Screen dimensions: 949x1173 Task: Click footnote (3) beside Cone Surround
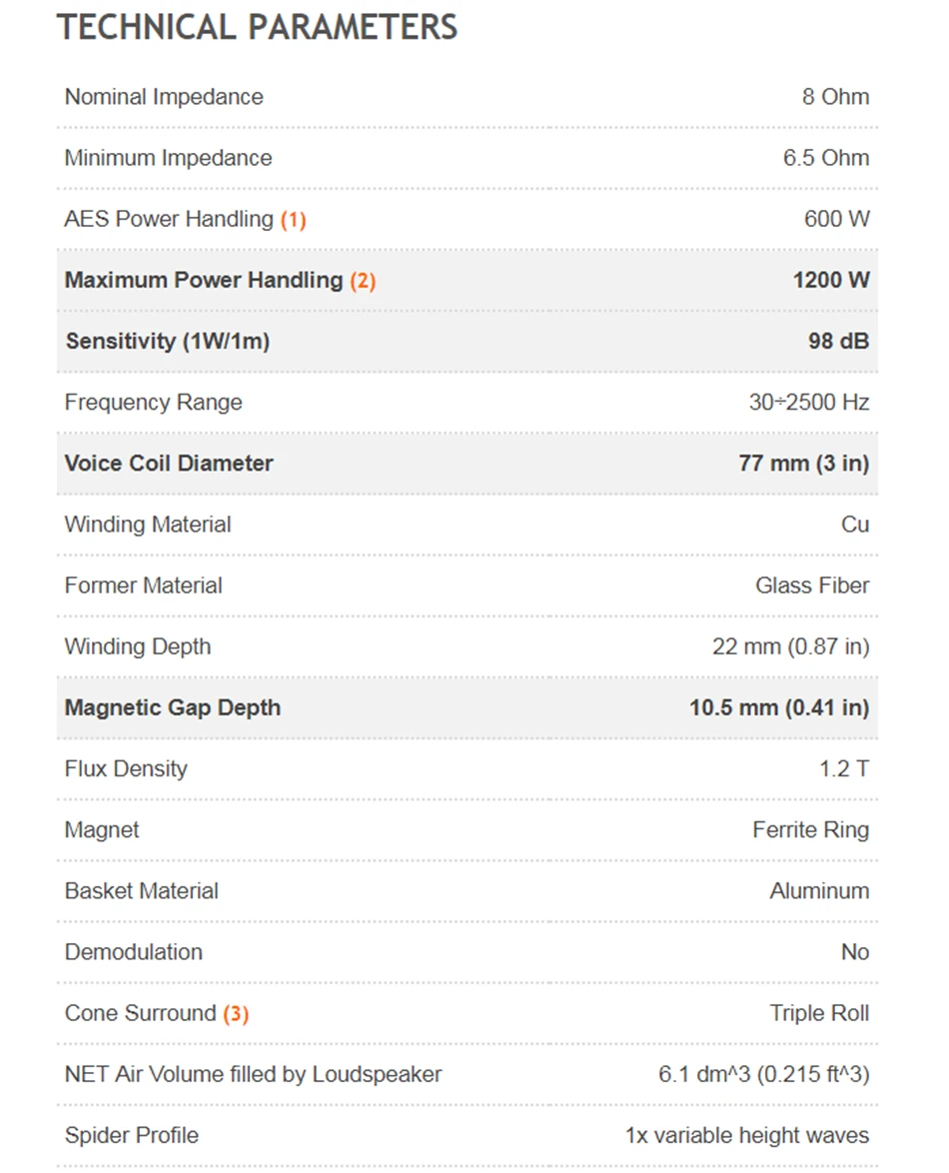coord(236,1014)
